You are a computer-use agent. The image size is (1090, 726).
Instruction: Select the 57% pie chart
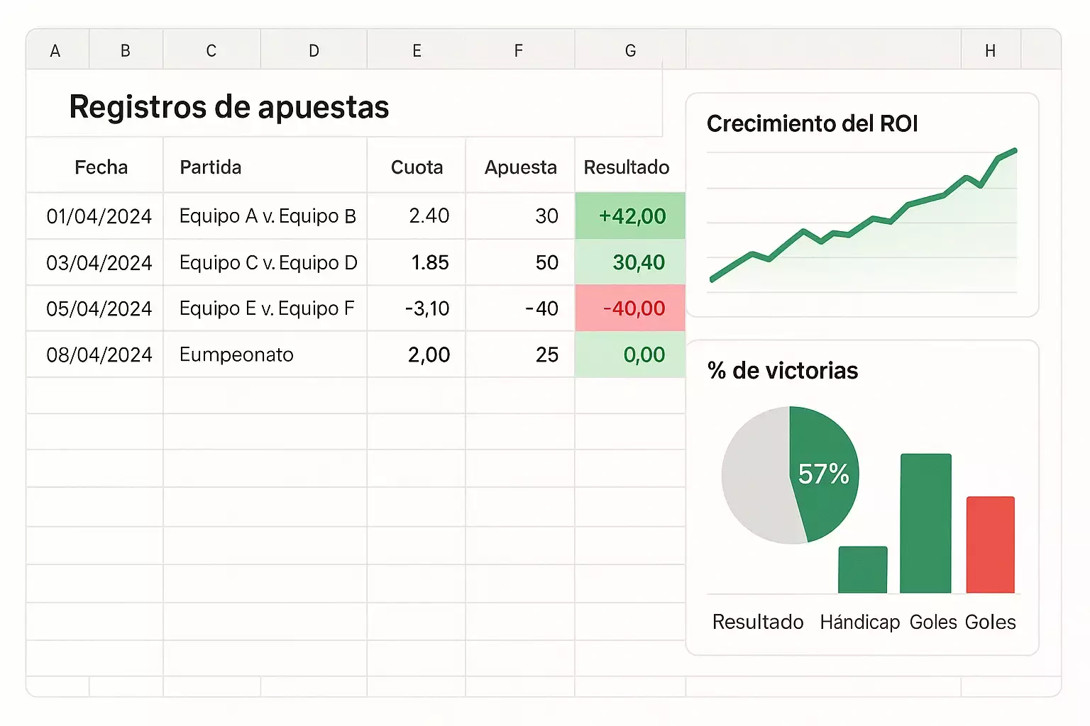[x=790, y=476]
